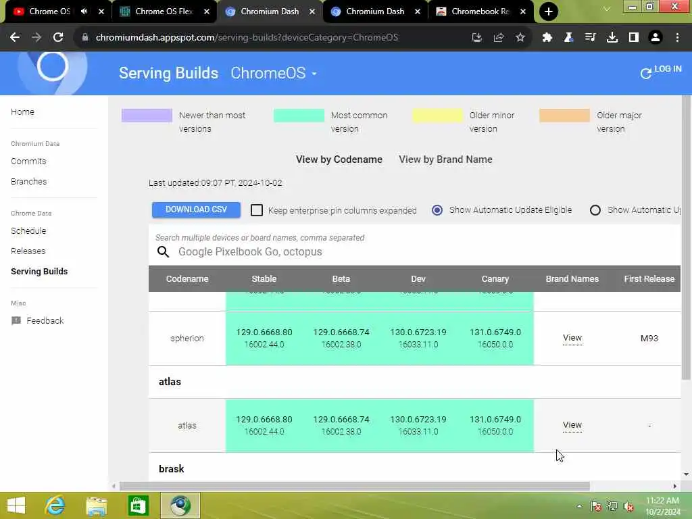This screenshot has width=692, height=519.
Task: Close the Chrome OS Flex tab
Action: tap(207, 11)
